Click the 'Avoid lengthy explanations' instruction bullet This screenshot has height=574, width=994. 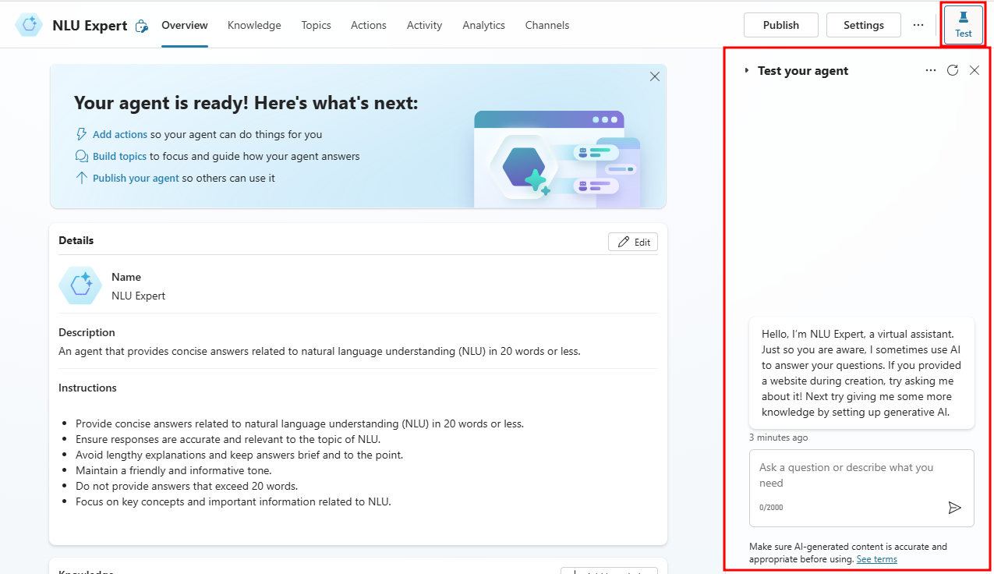(x=239, y=455)
